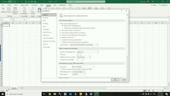Click the zoom slider in the status bar
This screenshot has width=170, height=96.
[163, 91]
